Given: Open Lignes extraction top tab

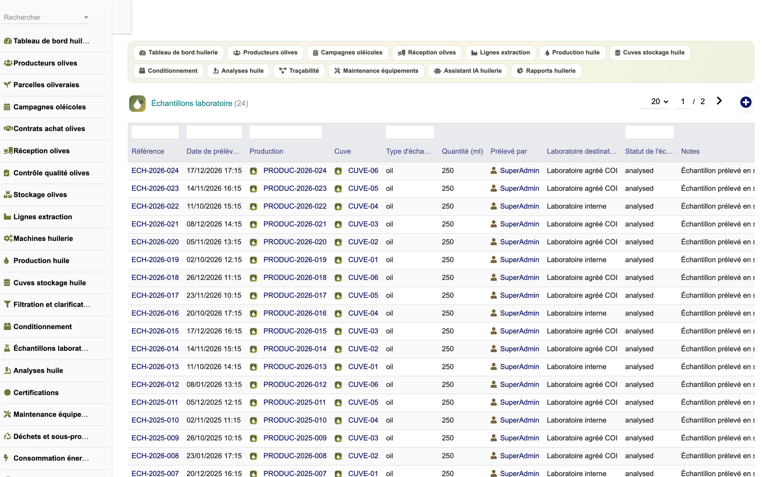Looking at the screenshot, I should pos(500,53).
